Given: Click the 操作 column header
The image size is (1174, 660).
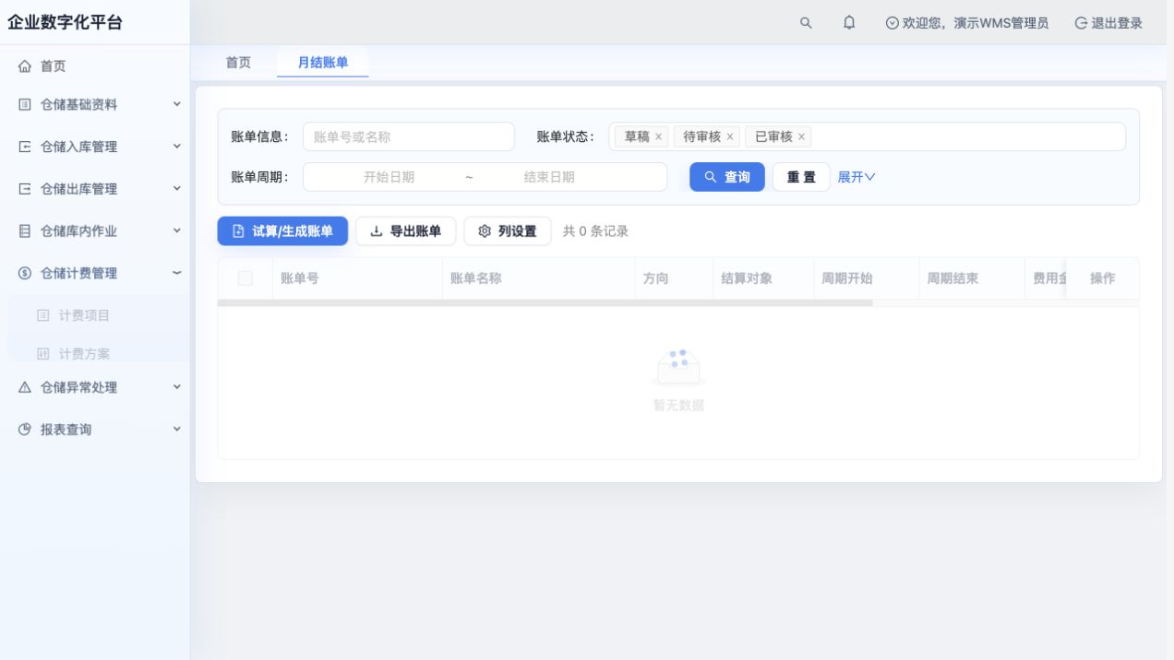Looking at the screenshot, I should (x=1103, y=278).
